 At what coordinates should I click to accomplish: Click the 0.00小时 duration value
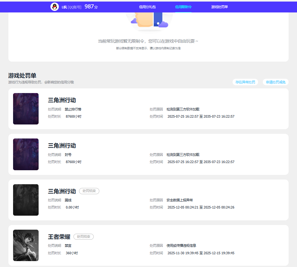click(x=72, y=207)
